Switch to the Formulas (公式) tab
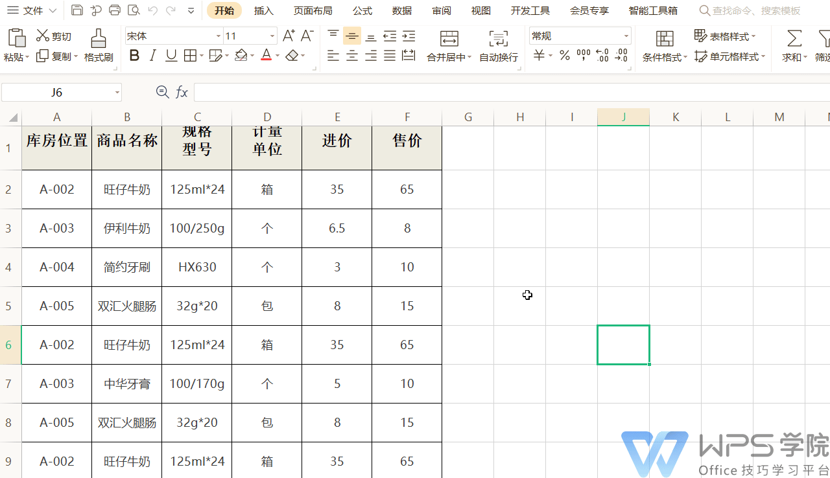The width and height of the screenshot is (830, 478). (x=362, y=10)
